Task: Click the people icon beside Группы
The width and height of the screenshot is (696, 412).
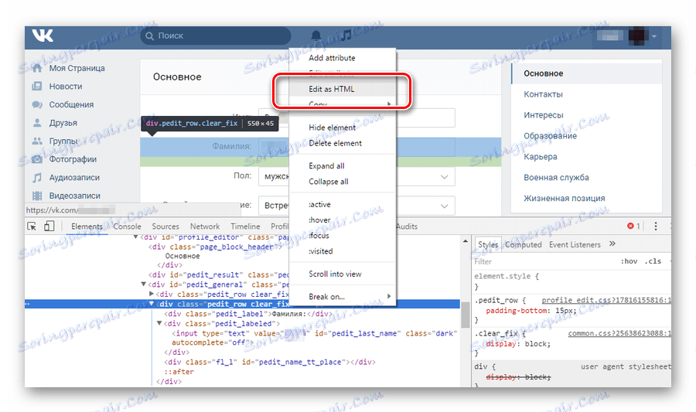Action: tap(37, 141)
